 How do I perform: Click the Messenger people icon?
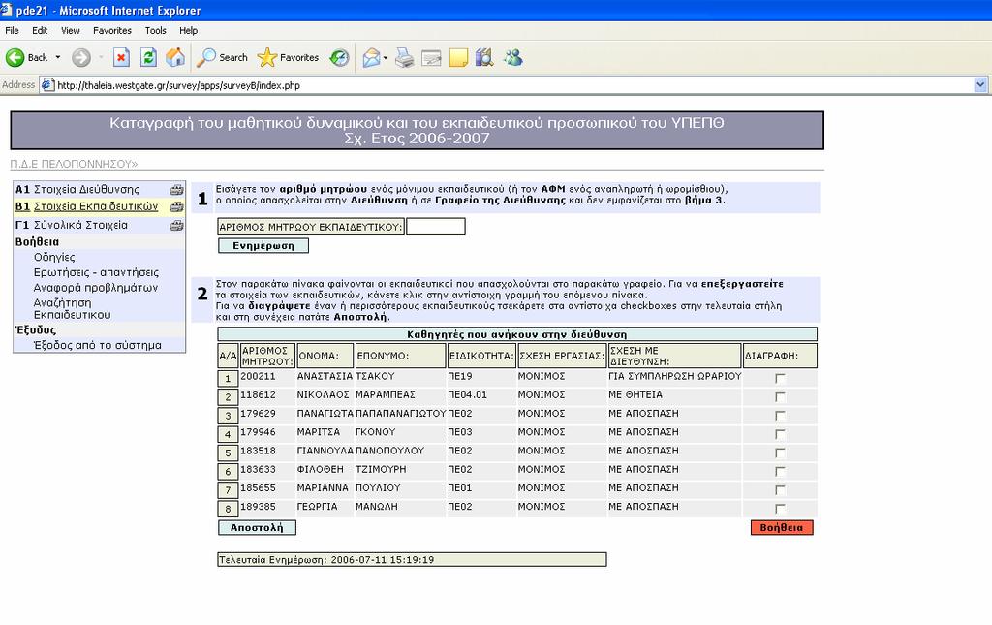pos(513,57)
